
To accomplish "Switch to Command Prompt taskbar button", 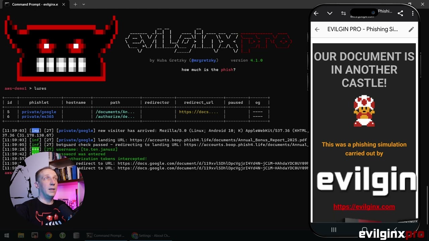I will pos(106,235).
